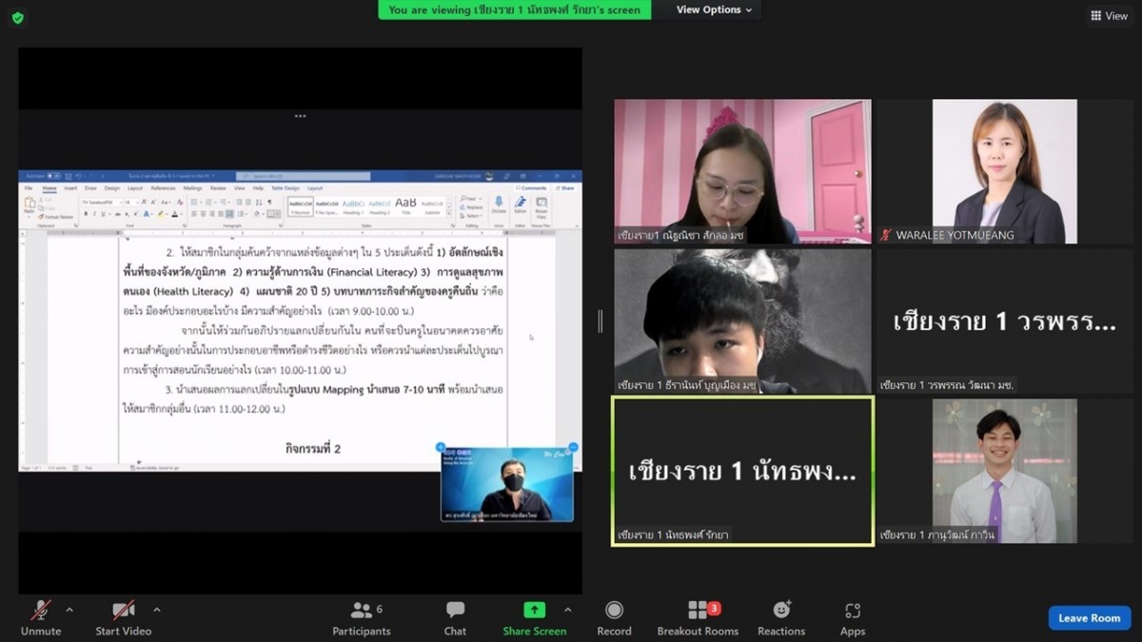Click the minus button on speaker thumbnail
Image resolution: width=1142 pixels, height=642 pixels.
573,447
